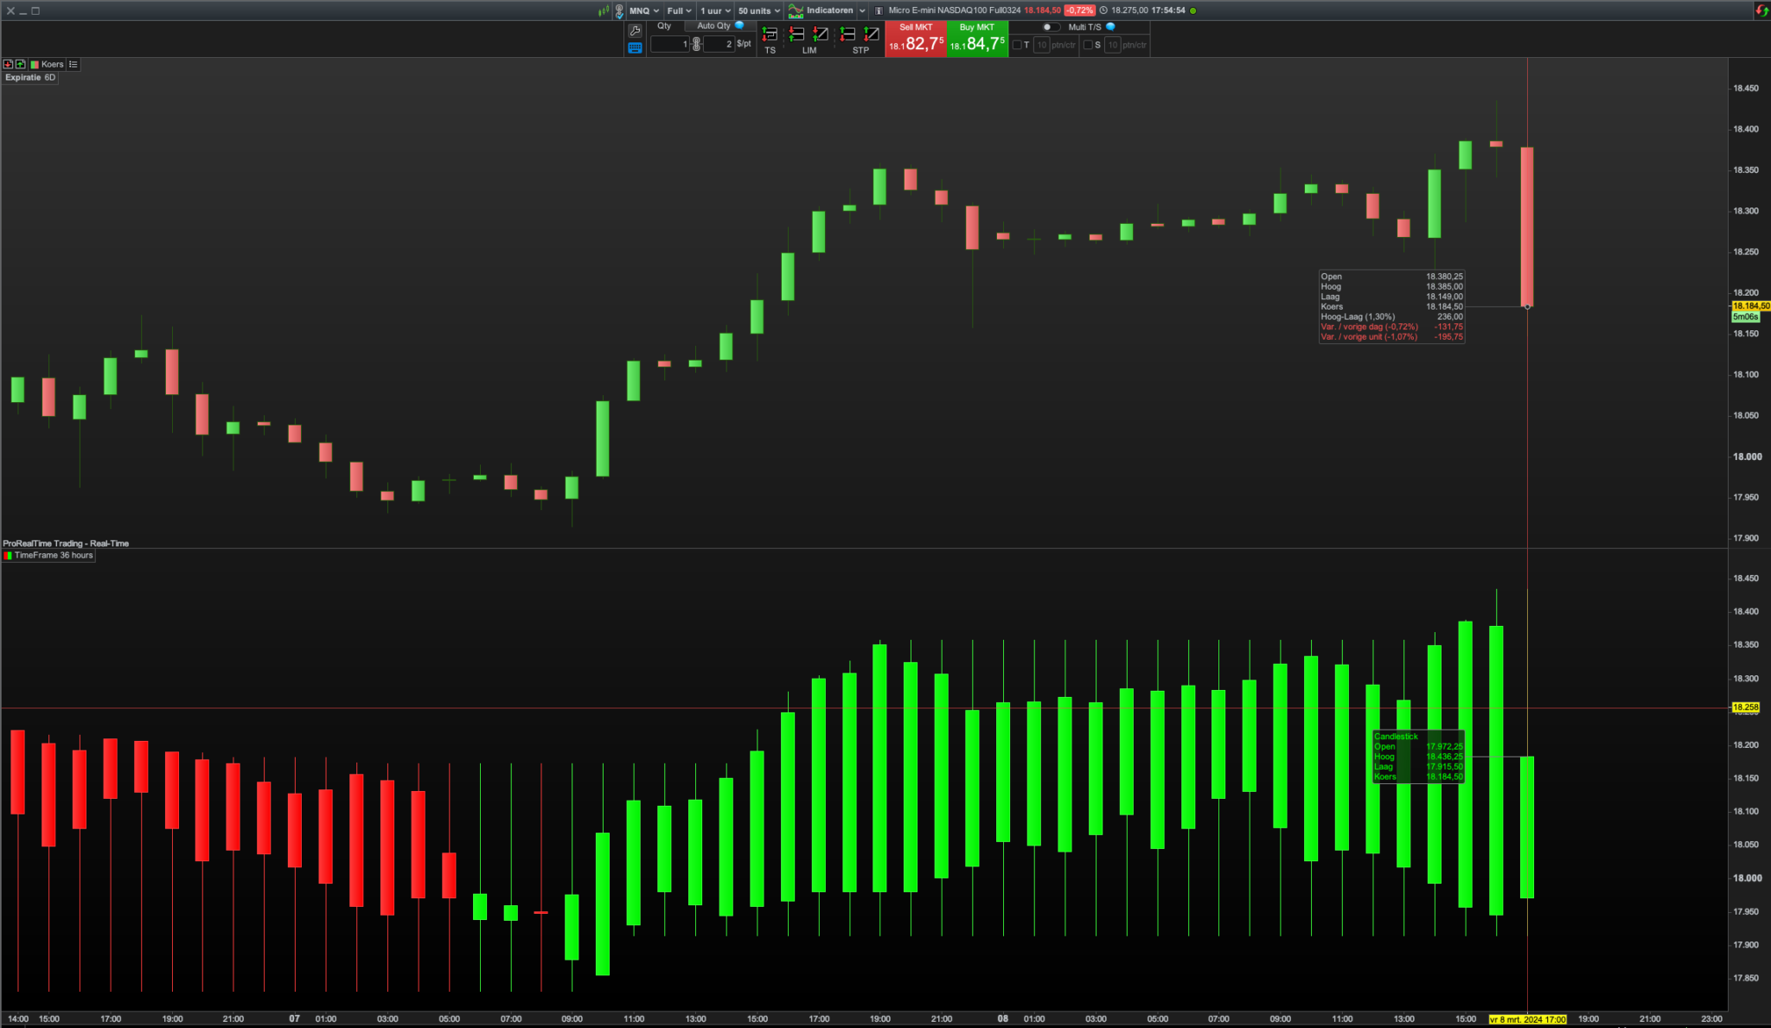Viewport: 1771px width, 1028px height.
Task: Click the trailing stop TS order icon
Action: [770, 35]
